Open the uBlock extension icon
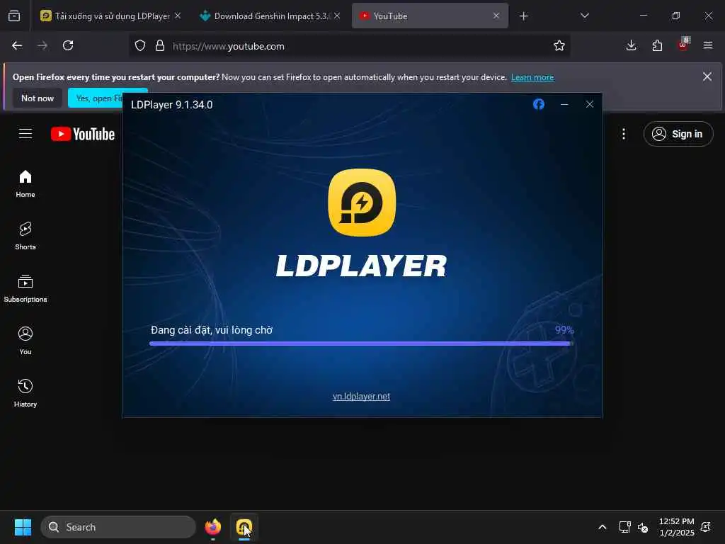This screenshot has height=544, width=725. pos(683,45)
